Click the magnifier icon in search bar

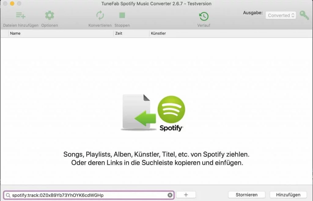(x=8, y=195)
